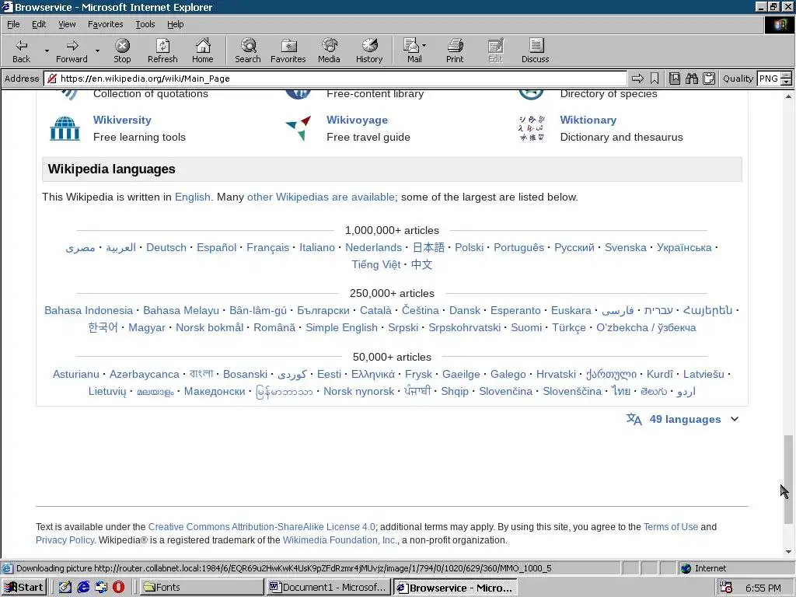Click the English language link

[193, 197]
